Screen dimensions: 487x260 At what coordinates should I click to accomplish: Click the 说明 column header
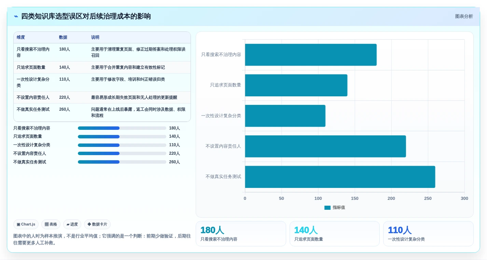point(95,37)
